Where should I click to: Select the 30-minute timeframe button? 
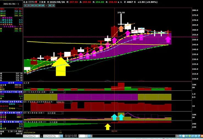tap(39, 5)
